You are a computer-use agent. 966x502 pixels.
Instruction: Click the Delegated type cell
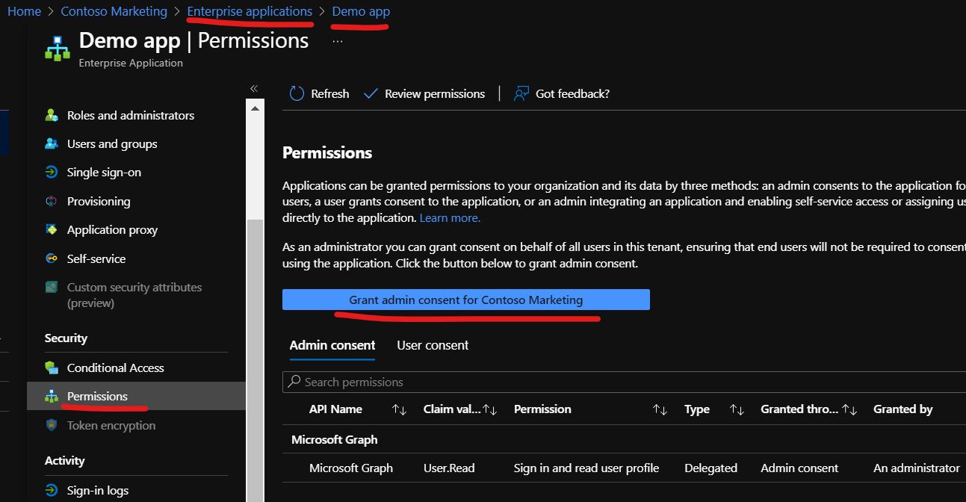710,468
